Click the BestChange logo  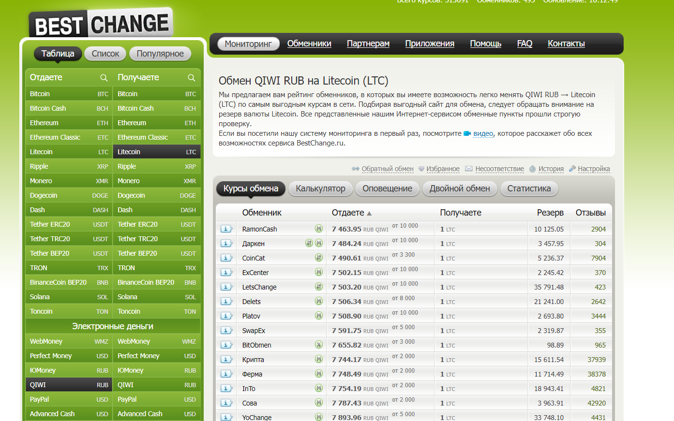point(102,23)
